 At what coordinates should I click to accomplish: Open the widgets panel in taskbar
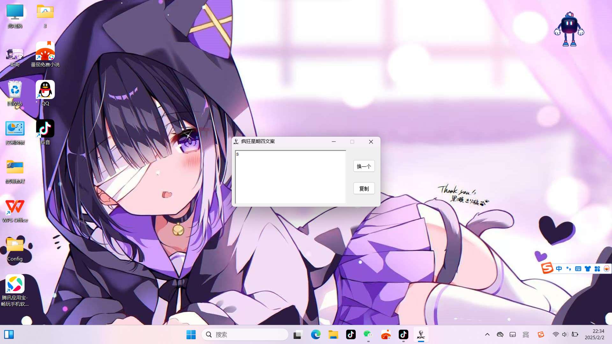9,334
